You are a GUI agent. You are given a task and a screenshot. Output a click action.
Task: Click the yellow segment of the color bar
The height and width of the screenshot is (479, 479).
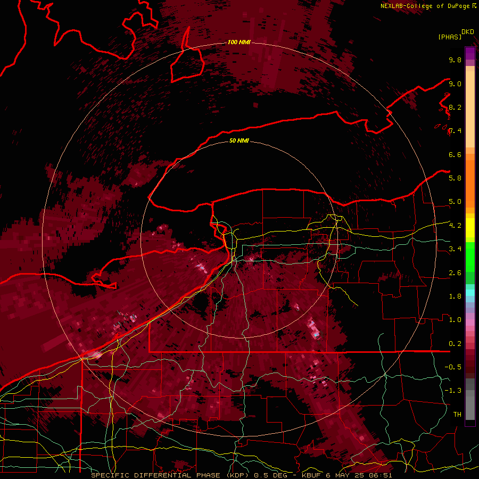pyautogui.click(x=470, y=228)
